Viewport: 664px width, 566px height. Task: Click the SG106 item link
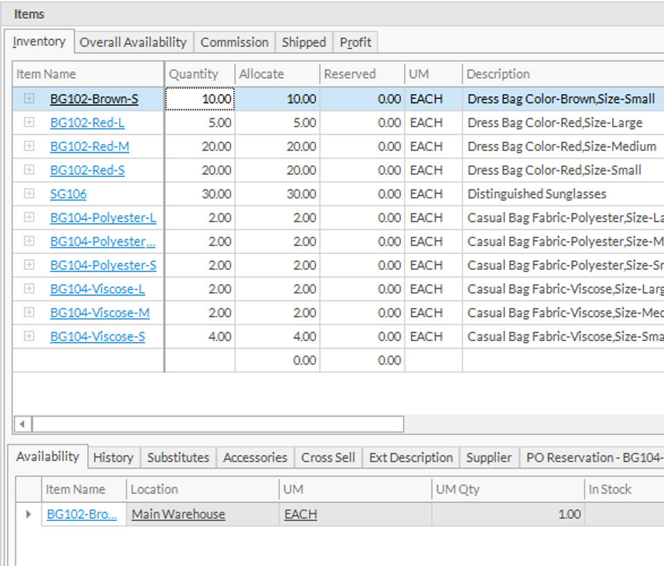tap(68, 194)
